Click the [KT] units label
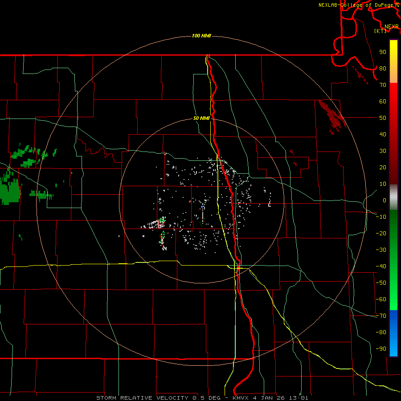 pyautogui.click(x=381, y=31)
